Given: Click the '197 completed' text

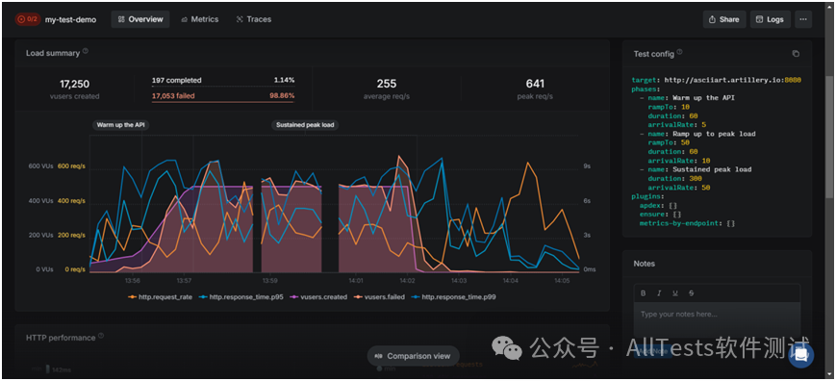Looking at the screenshot, I should point(176,80).
